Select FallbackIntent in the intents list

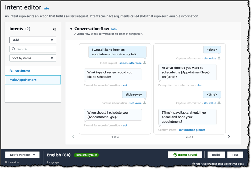coord(20,71)
